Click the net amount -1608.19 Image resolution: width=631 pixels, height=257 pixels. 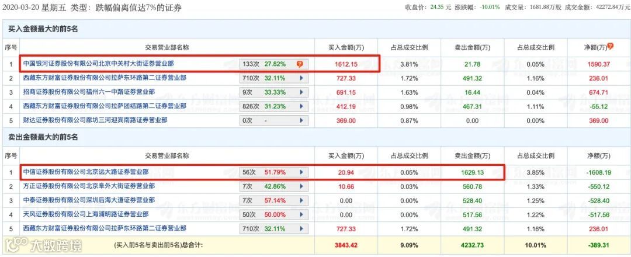coord(598,172)
